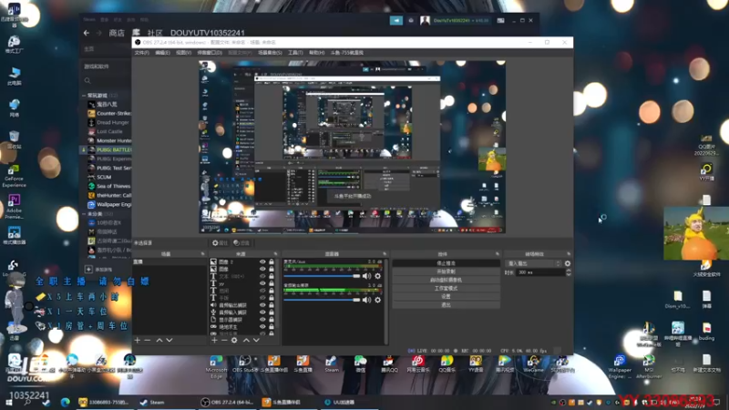
Task: Undock the Scenes panel via its header icon
Action: coord(202,254)
